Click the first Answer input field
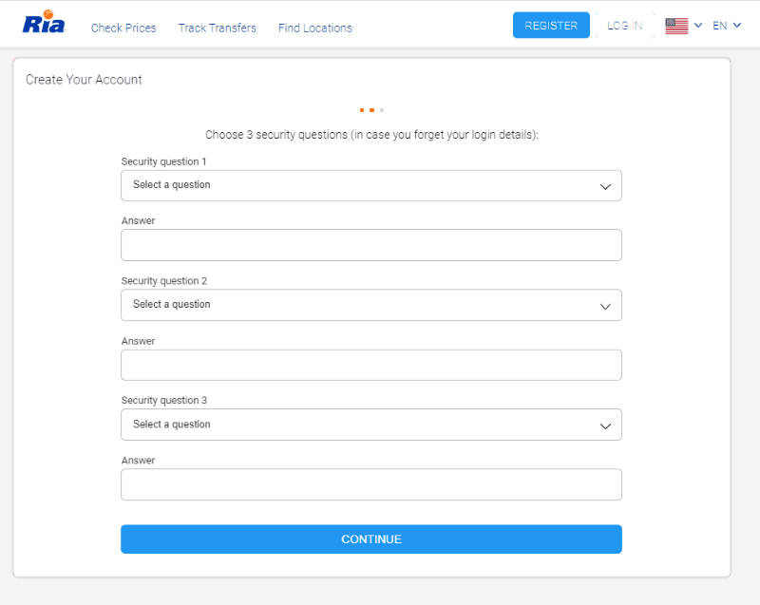760x605 pixels. coord(370,245)
